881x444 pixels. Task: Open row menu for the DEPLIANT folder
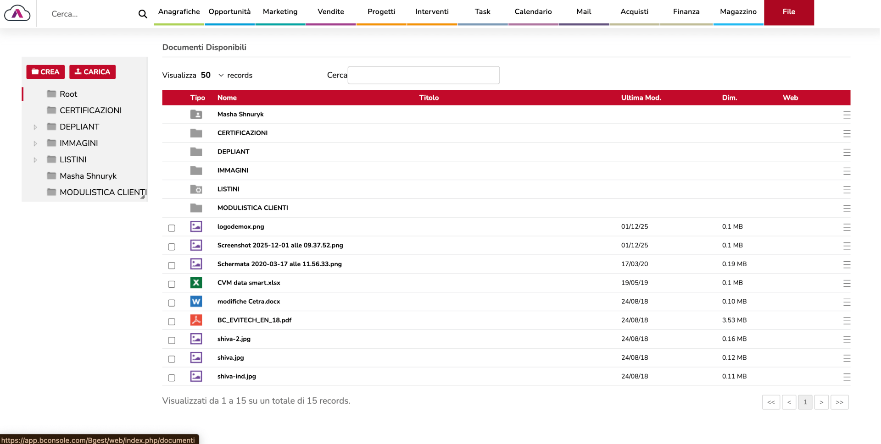click(x=847, y=152)
